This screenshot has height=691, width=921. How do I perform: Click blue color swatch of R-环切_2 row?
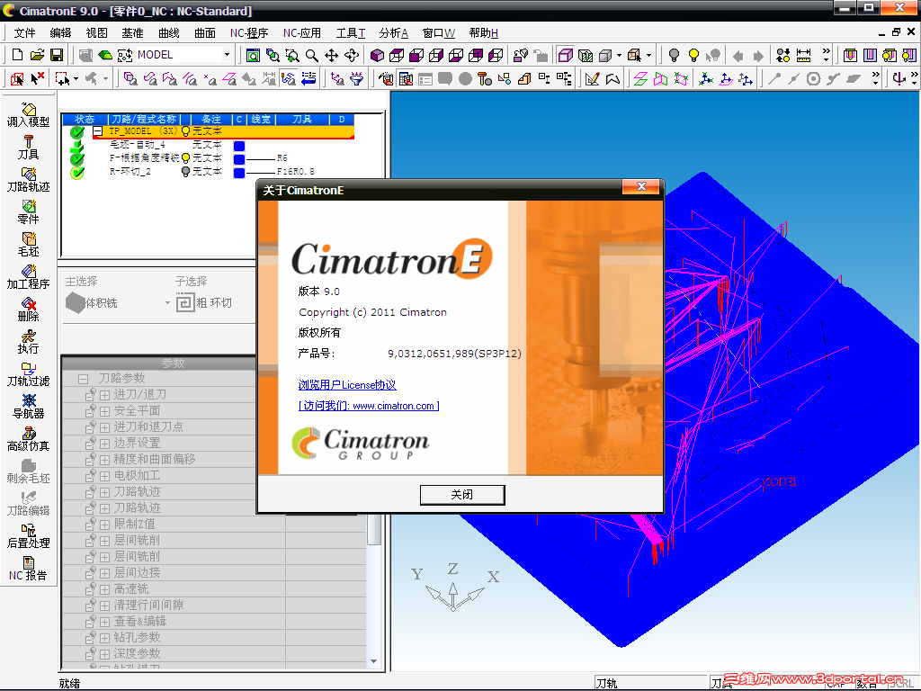(239, 173)
